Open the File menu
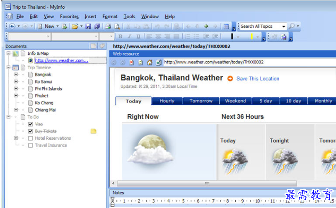Viewport: 336px width, 208px height. 20,17
